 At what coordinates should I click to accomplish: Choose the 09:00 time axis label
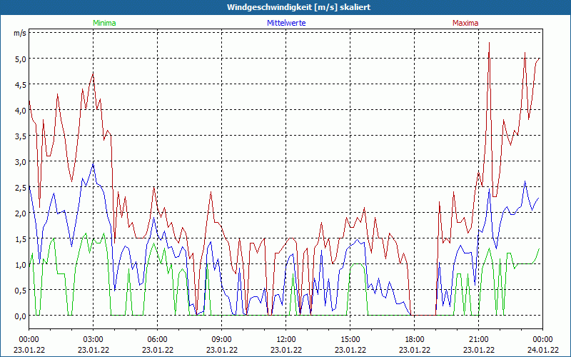(221, 339)
